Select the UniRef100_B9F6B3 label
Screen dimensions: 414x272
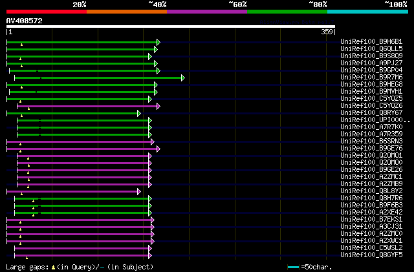pyautogui.click(x=371, y=205)
